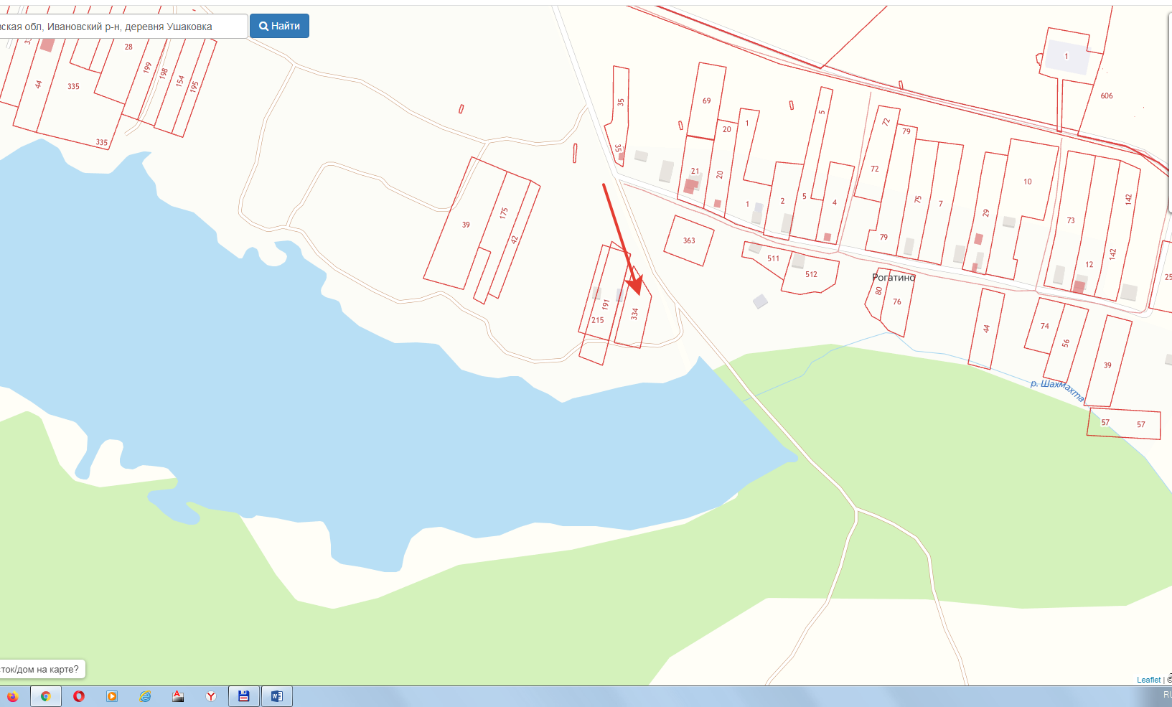Open Opera browser from taskbar
Viewport: 1172px width, 707px height.
coord(79,696)
